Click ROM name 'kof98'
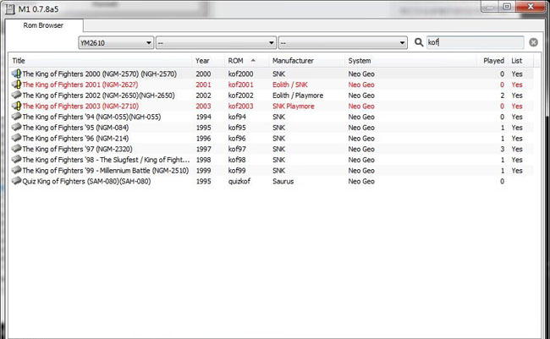This screenshot has width=550, height=339. click(237, 160)
